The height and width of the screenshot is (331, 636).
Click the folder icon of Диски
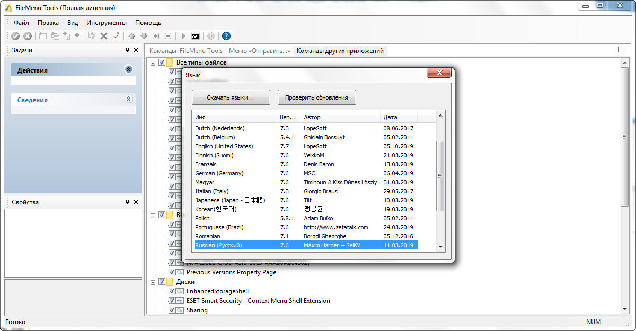pyautogui.click(x=170, y=282)
